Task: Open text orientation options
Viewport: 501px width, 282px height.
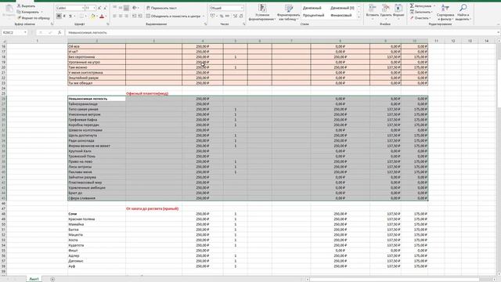Action: pyautogui.click(x=135, y=8)
